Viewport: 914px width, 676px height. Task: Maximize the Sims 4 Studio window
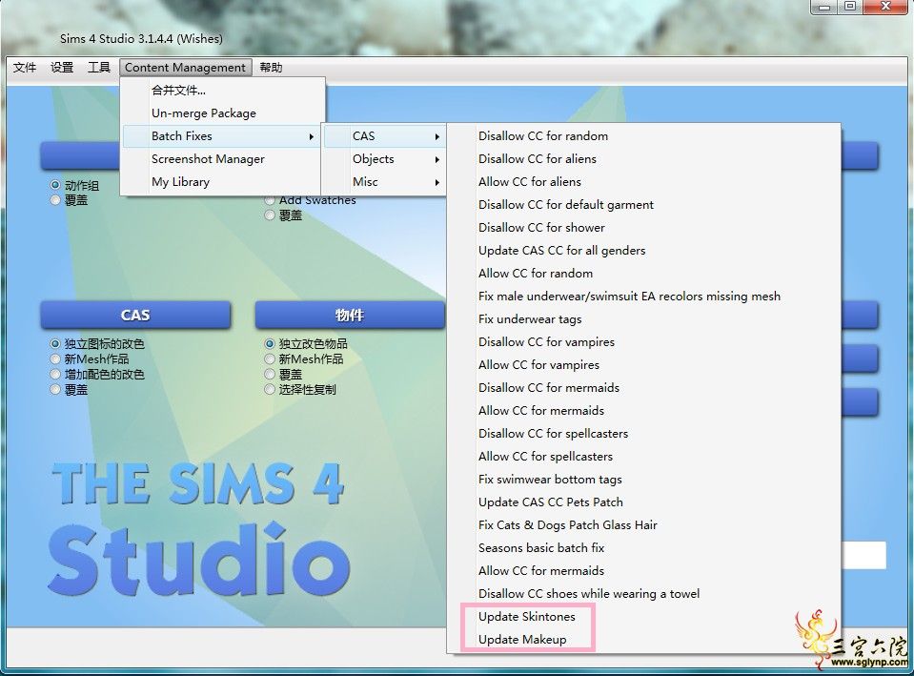pos(850,7)
